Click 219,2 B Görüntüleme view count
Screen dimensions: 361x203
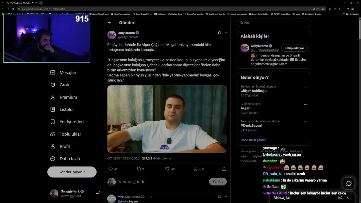click(x=157, y=158)
